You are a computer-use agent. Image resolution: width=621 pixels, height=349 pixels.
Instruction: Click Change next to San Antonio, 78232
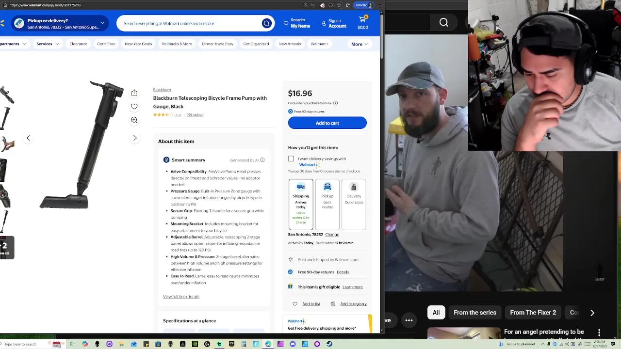pyautogui.click(x=332, y=235)
